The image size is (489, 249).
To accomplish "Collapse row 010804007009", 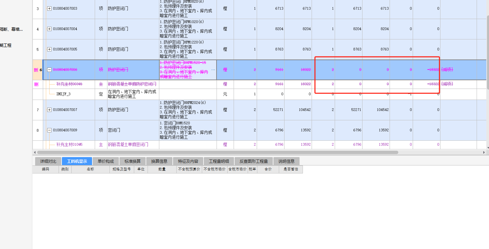I will [x=50, y=130].
